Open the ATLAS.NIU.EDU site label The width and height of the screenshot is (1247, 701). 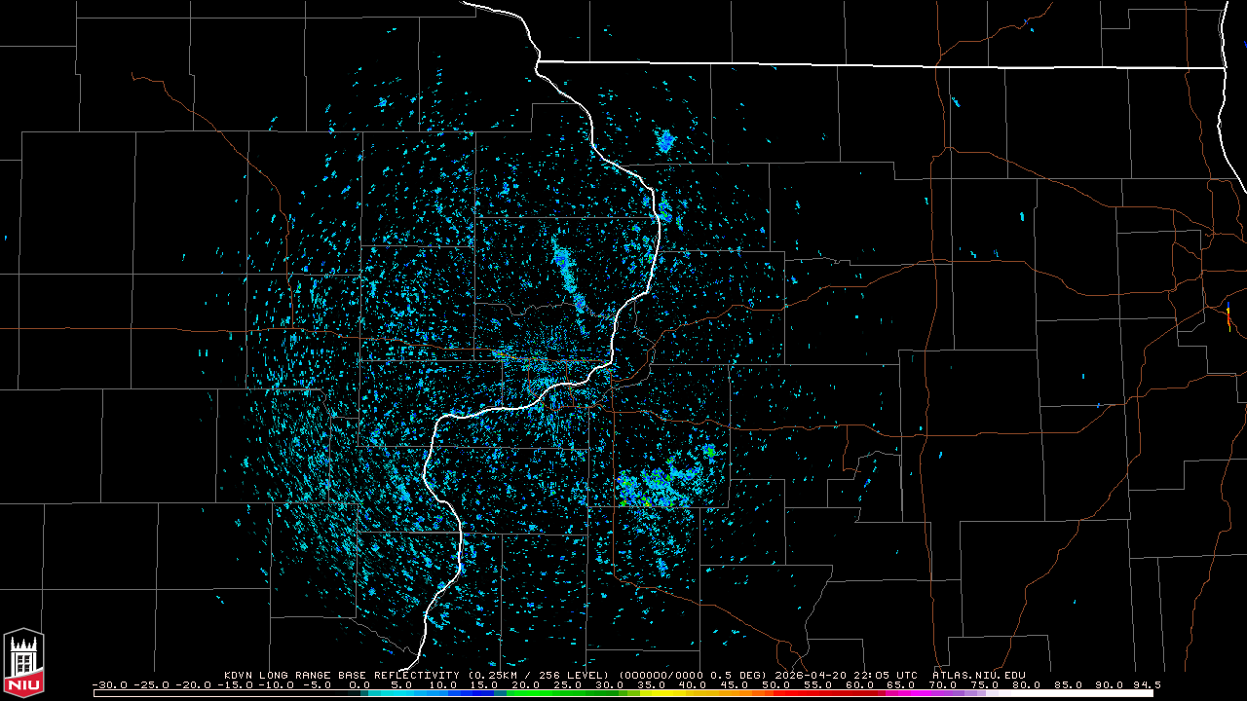point(979,675)
